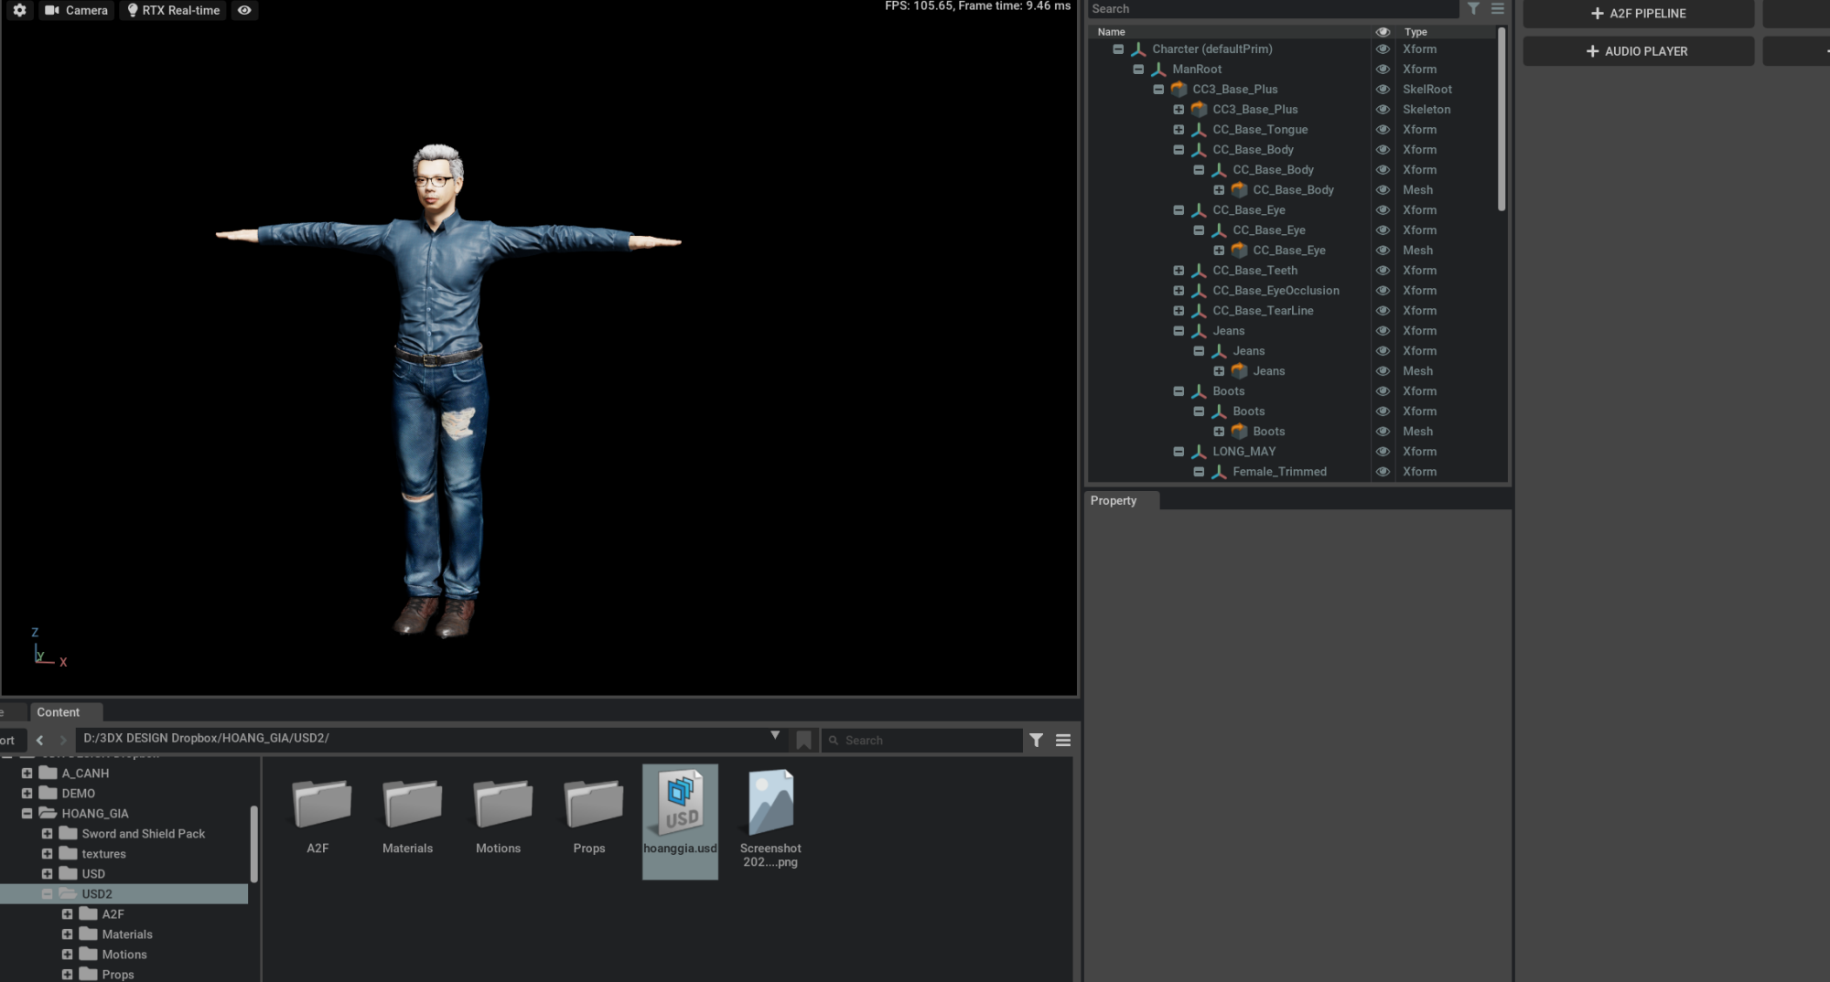The height and width of the screenshot is (982, 1830).
Task: Expand the CC_Base_Tongue node
Action: click(x=1179, y=130)
